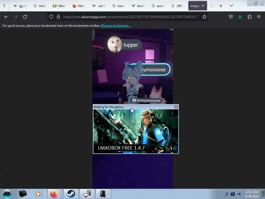Open the Windows Start orb
Image resolution: width=265 pixels, height=199 pixels.
[7, 194]
